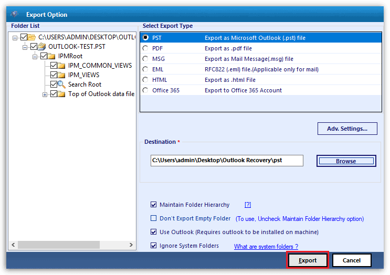Uncheck the OUTLOOK-TEST.PST checkbox
The height and width of the screenshot is (275, 390).
click(x=34, y=47)
